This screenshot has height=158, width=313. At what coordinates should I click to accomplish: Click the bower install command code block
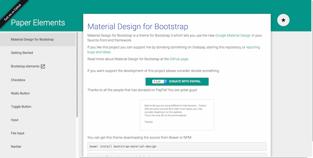[177, 146]
